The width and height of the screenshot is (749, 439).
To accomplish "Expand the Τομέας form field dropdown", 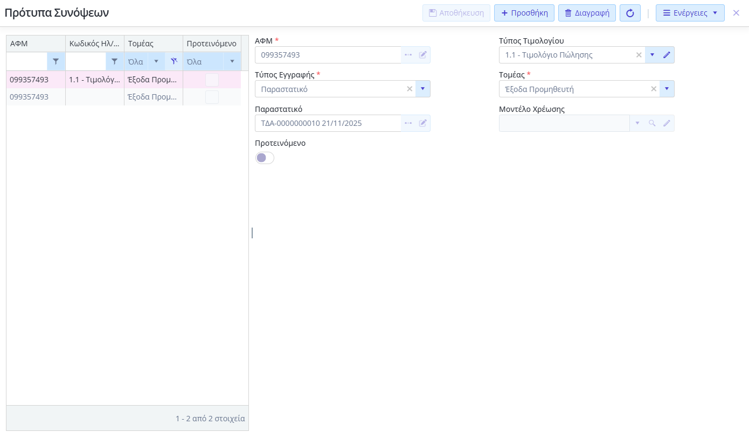I will click(667, 89).
